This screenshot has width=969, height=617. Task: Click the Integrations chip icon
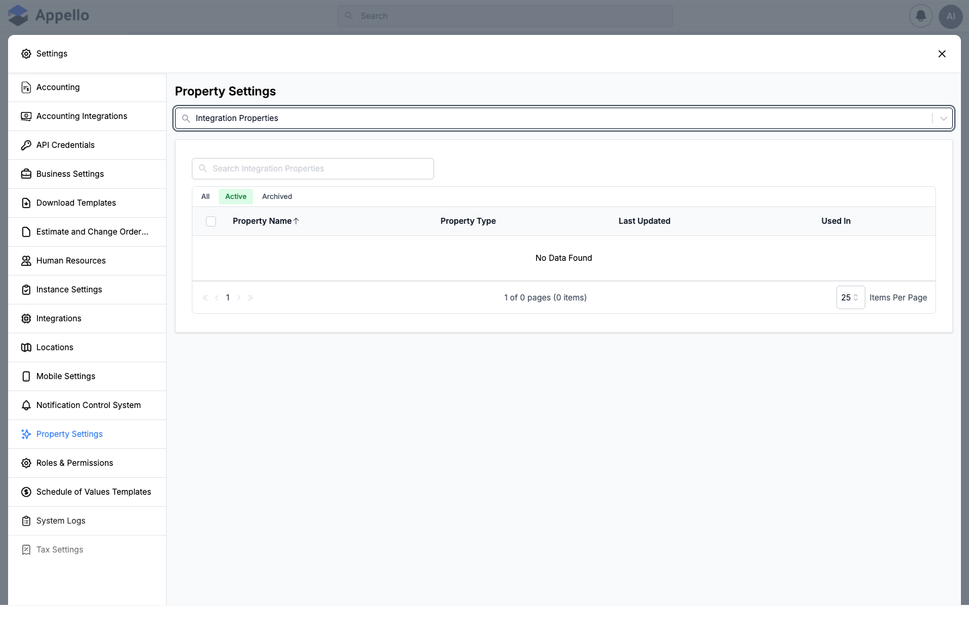(26, 319)
